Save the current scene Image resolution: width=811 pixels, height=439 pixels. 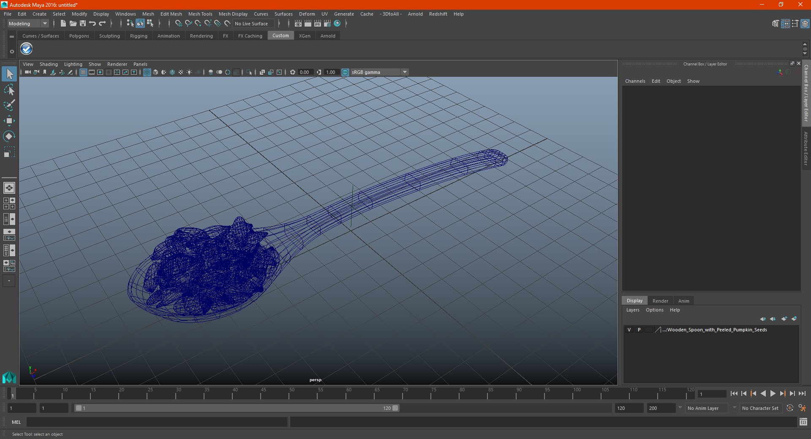click(83, 24)
